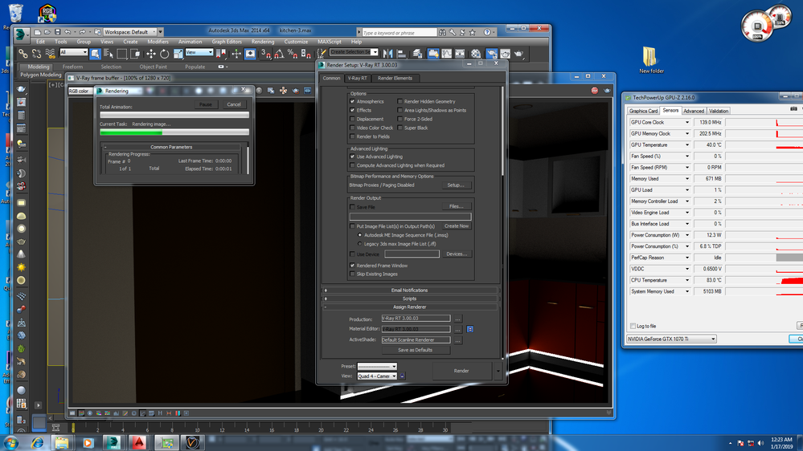Viewport: 803px width, 451px height.
Task: Enable the Displacement checkbox
Action: pos(352,119)
